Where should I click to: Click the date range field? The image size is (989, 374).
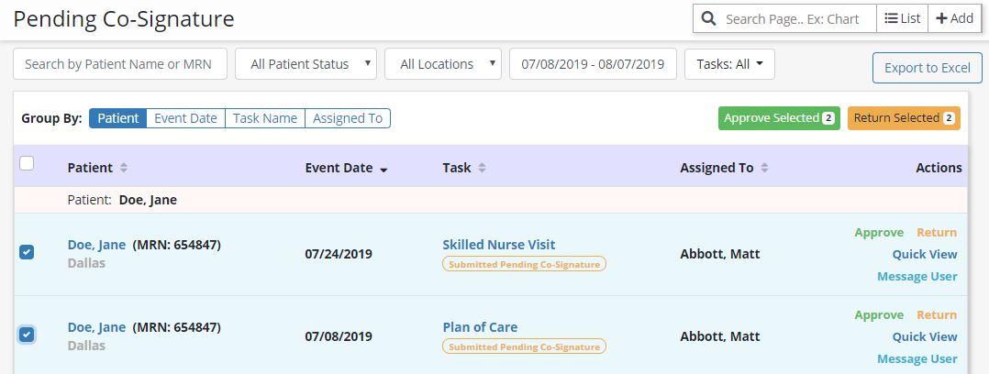pyautogui.click(x=592, y=64)
